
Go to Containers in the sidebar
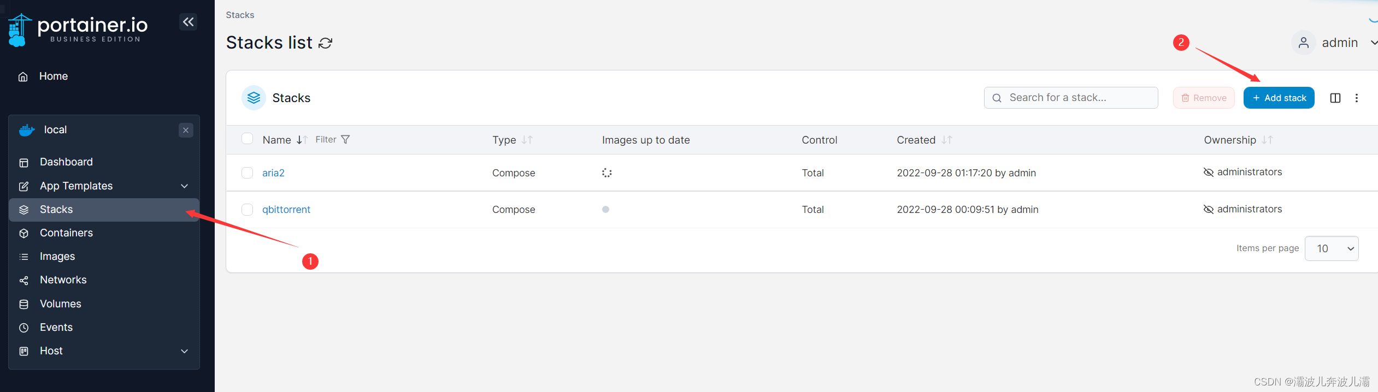pyautogui.click(x=66, y=233)
